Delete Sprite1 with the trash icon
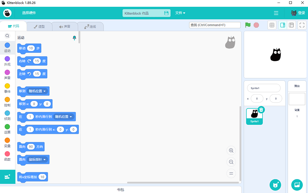The width and height of the screenshot is (308, 193). click(x=261, y=110)
